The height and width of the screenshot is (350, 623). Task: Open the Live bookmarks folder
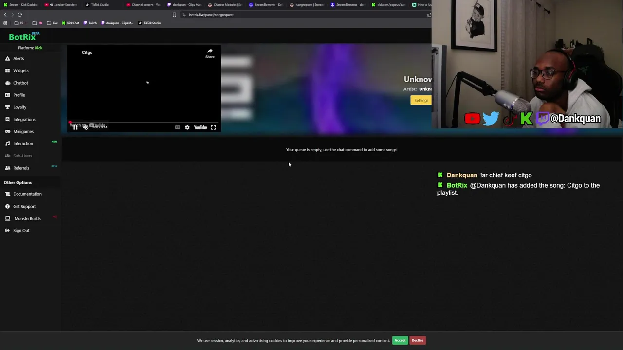(x=53, y=23)
